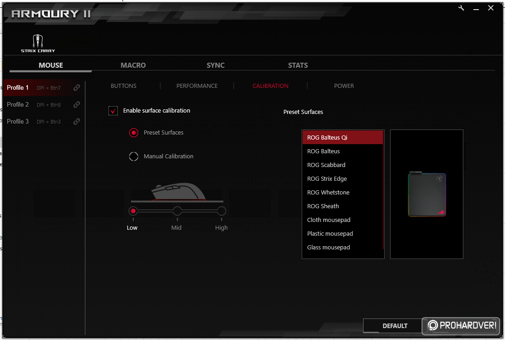505x340 pixels.
Task: Choose ROG Whetstone preset surface
Action: 342,193
